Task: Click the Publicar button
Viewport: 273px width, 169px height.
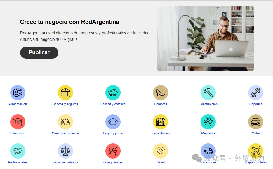Action: (39, 53)
